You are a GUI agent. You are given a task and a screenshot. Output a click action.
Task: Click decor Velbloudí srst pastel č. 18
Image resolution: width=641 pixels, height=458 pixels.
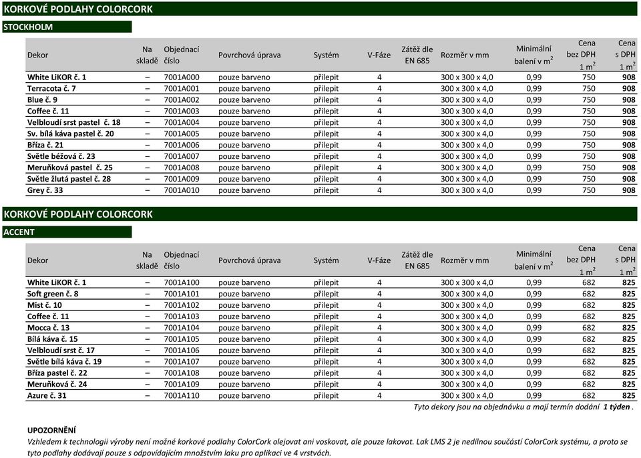74,123
